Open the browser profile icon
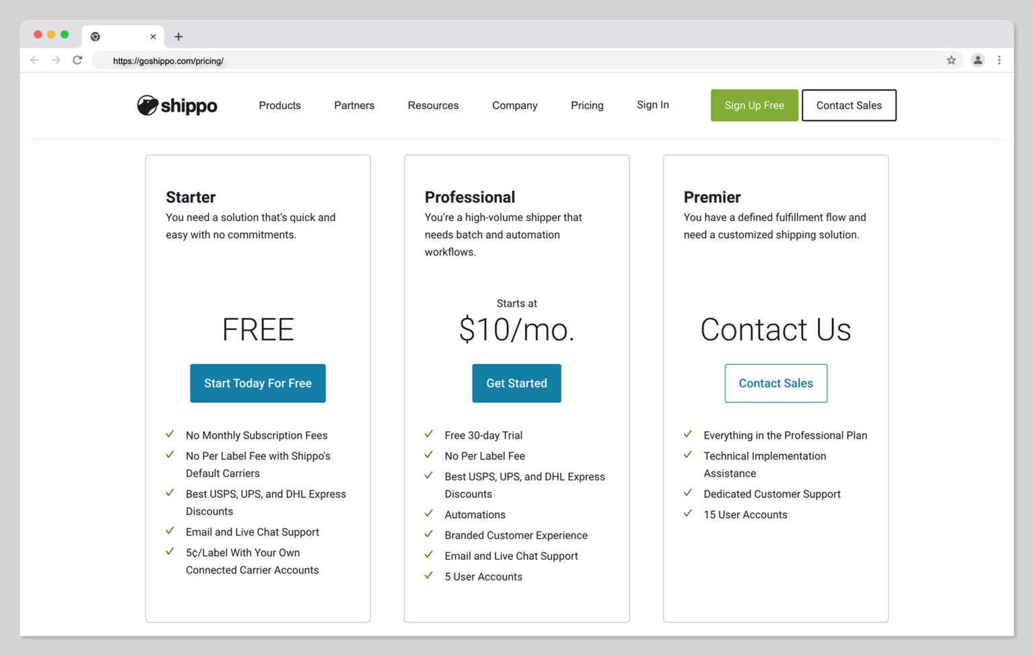The image size is (1034, 656). (x=977, y=60)
